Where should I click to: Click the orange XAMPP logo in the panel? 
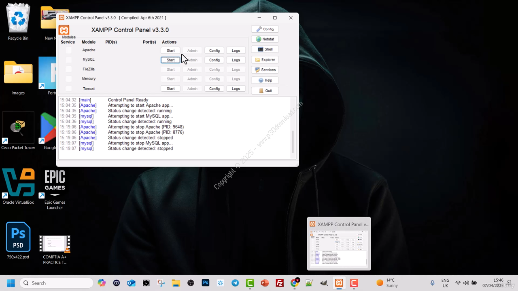(64, 30)
